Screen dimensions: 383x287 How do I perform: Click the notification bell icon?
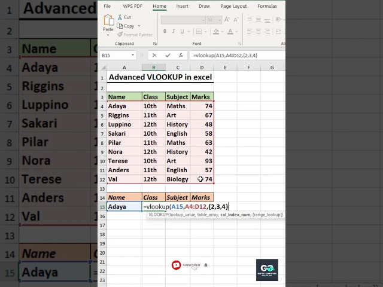[206, 265]
